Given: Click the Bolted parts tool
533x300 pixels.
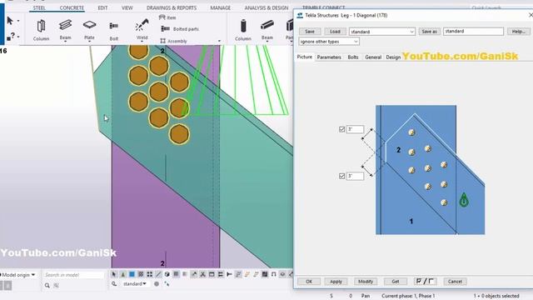Looking at the screenshot, I should [x=180, y=29].
